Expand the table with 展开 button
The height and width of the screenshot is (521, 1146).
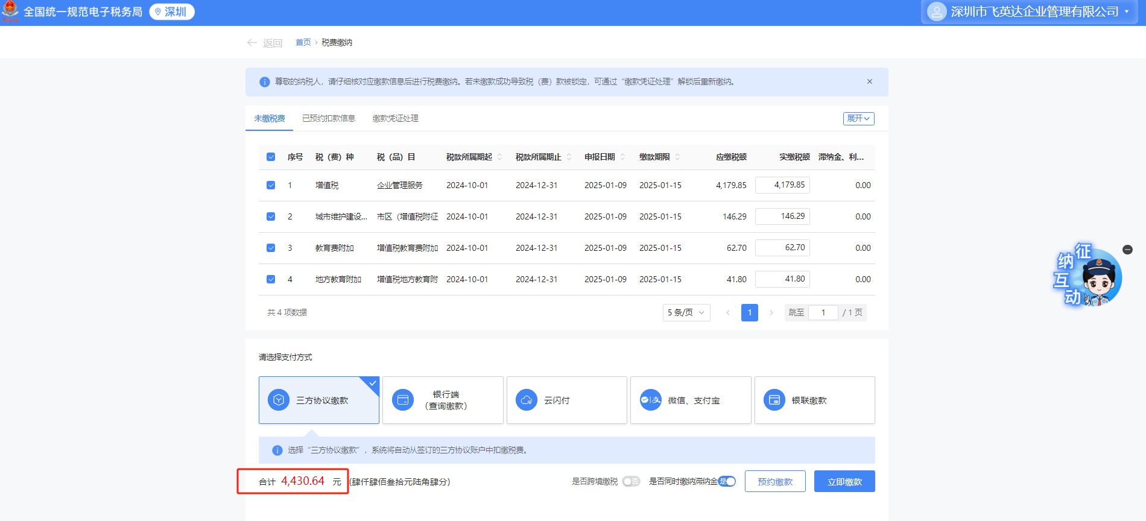pos(858,119)
